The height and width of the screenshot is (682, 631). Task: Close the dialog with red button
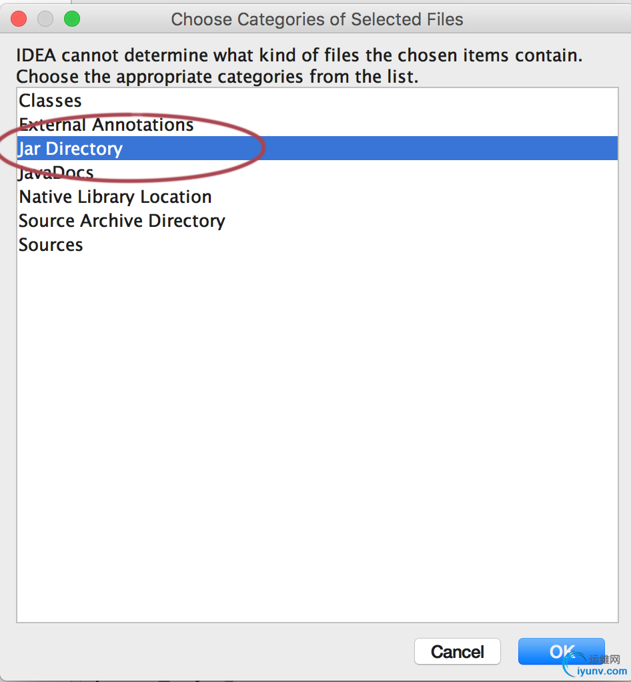coord(19,19)
